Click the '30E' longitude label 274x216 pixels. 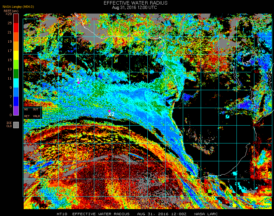point(238,19)
